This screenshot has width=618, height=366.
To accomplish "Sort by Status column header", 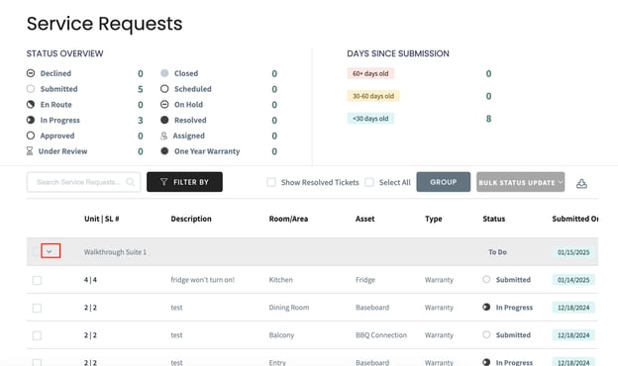I will pyautogui.click(x=494, y=219).
